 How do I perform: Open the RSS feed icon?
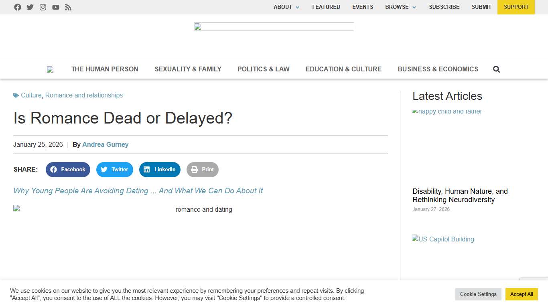68,7
